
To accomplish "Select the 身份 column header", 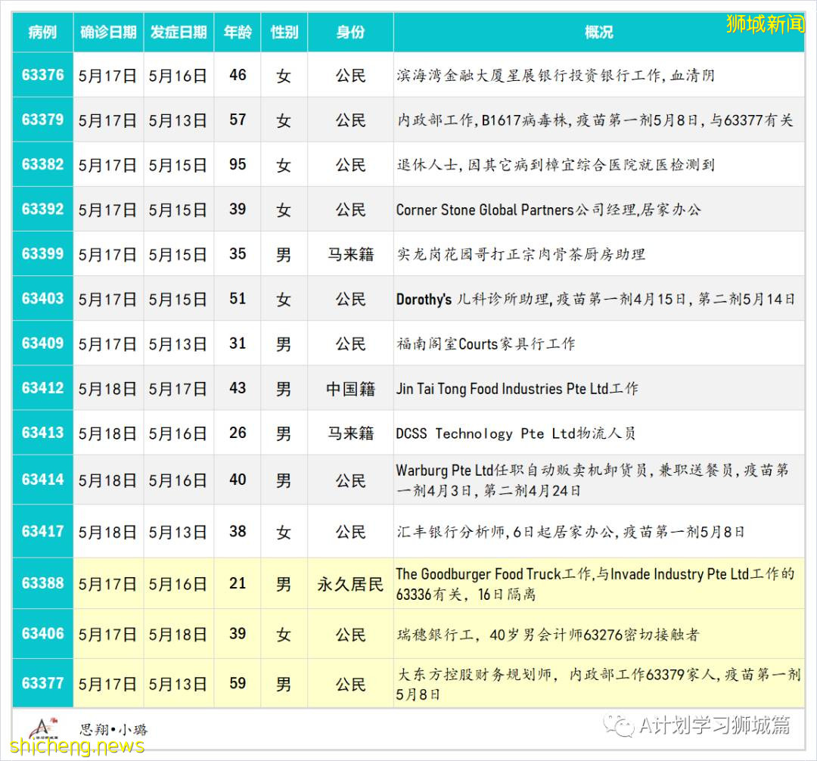I will click(349, 33).
